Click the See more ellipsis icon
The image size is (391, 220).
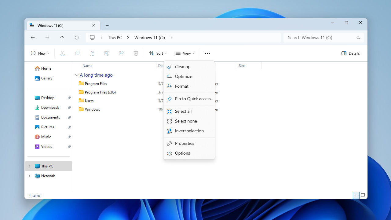[207, 53]
